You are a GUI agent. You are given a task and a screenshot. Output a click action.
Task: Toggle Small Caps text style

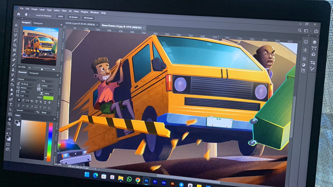tap(32, 101)
